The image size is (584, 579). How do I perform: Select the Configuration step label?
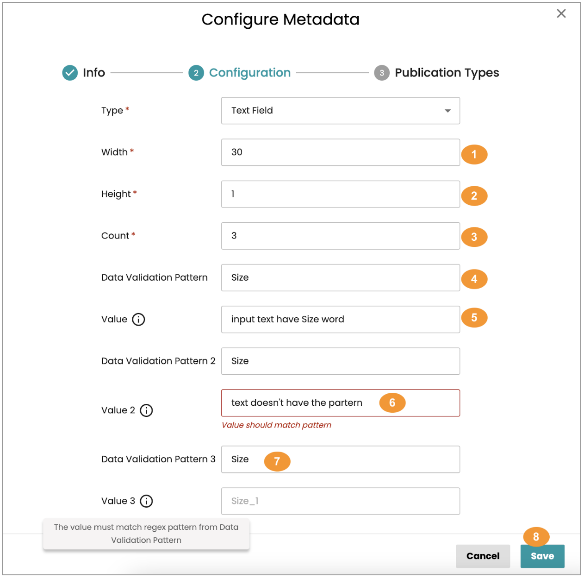[250, 73]
